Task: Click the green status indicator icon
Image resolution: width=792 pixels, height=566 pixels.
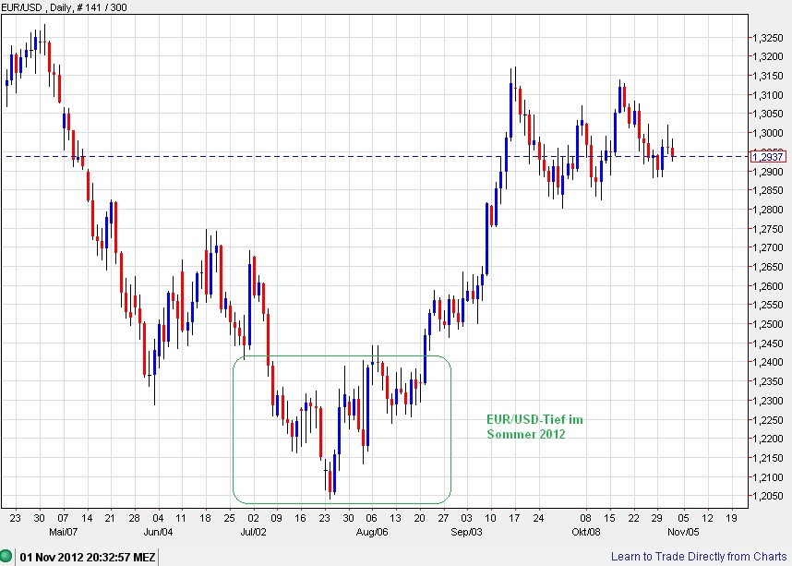Action: pyautogui.click(x=6, y=557)
